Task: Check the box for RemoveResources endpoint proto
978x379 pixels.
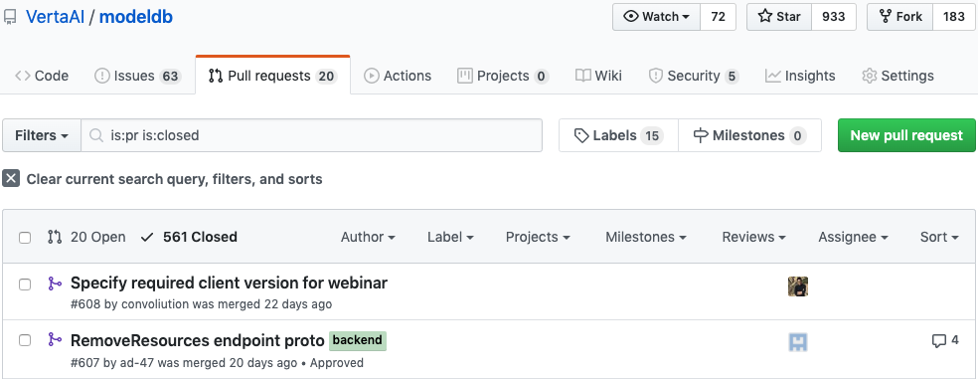Action: 25,340
